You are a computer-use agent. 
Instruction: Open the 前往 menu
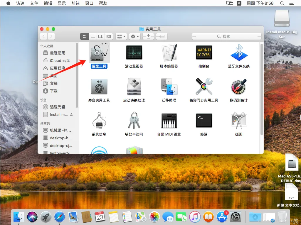[x=75, y=3]
